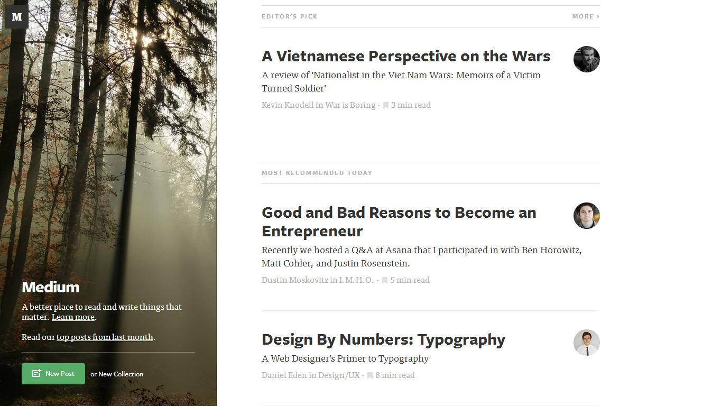Create a New Collection
Image resolution: width=712 pixels, height=406 pixels.
coord(121,374)
